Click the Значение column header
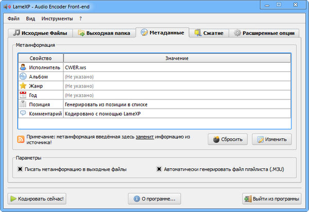 coord(177,58)
